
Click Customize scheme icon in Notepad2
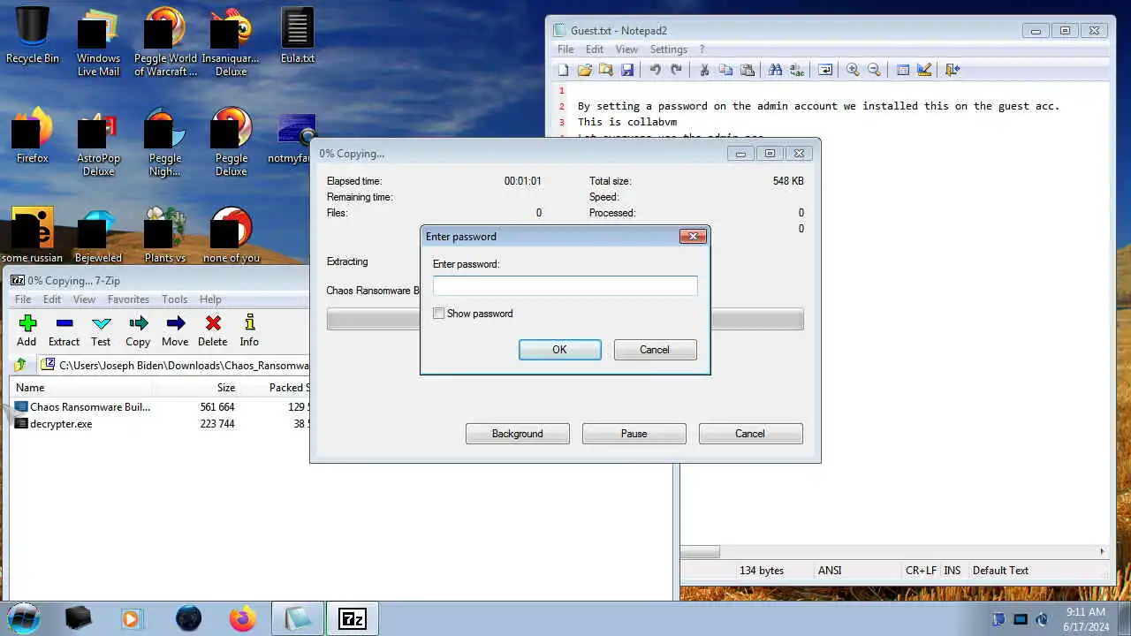coord(923,70)
